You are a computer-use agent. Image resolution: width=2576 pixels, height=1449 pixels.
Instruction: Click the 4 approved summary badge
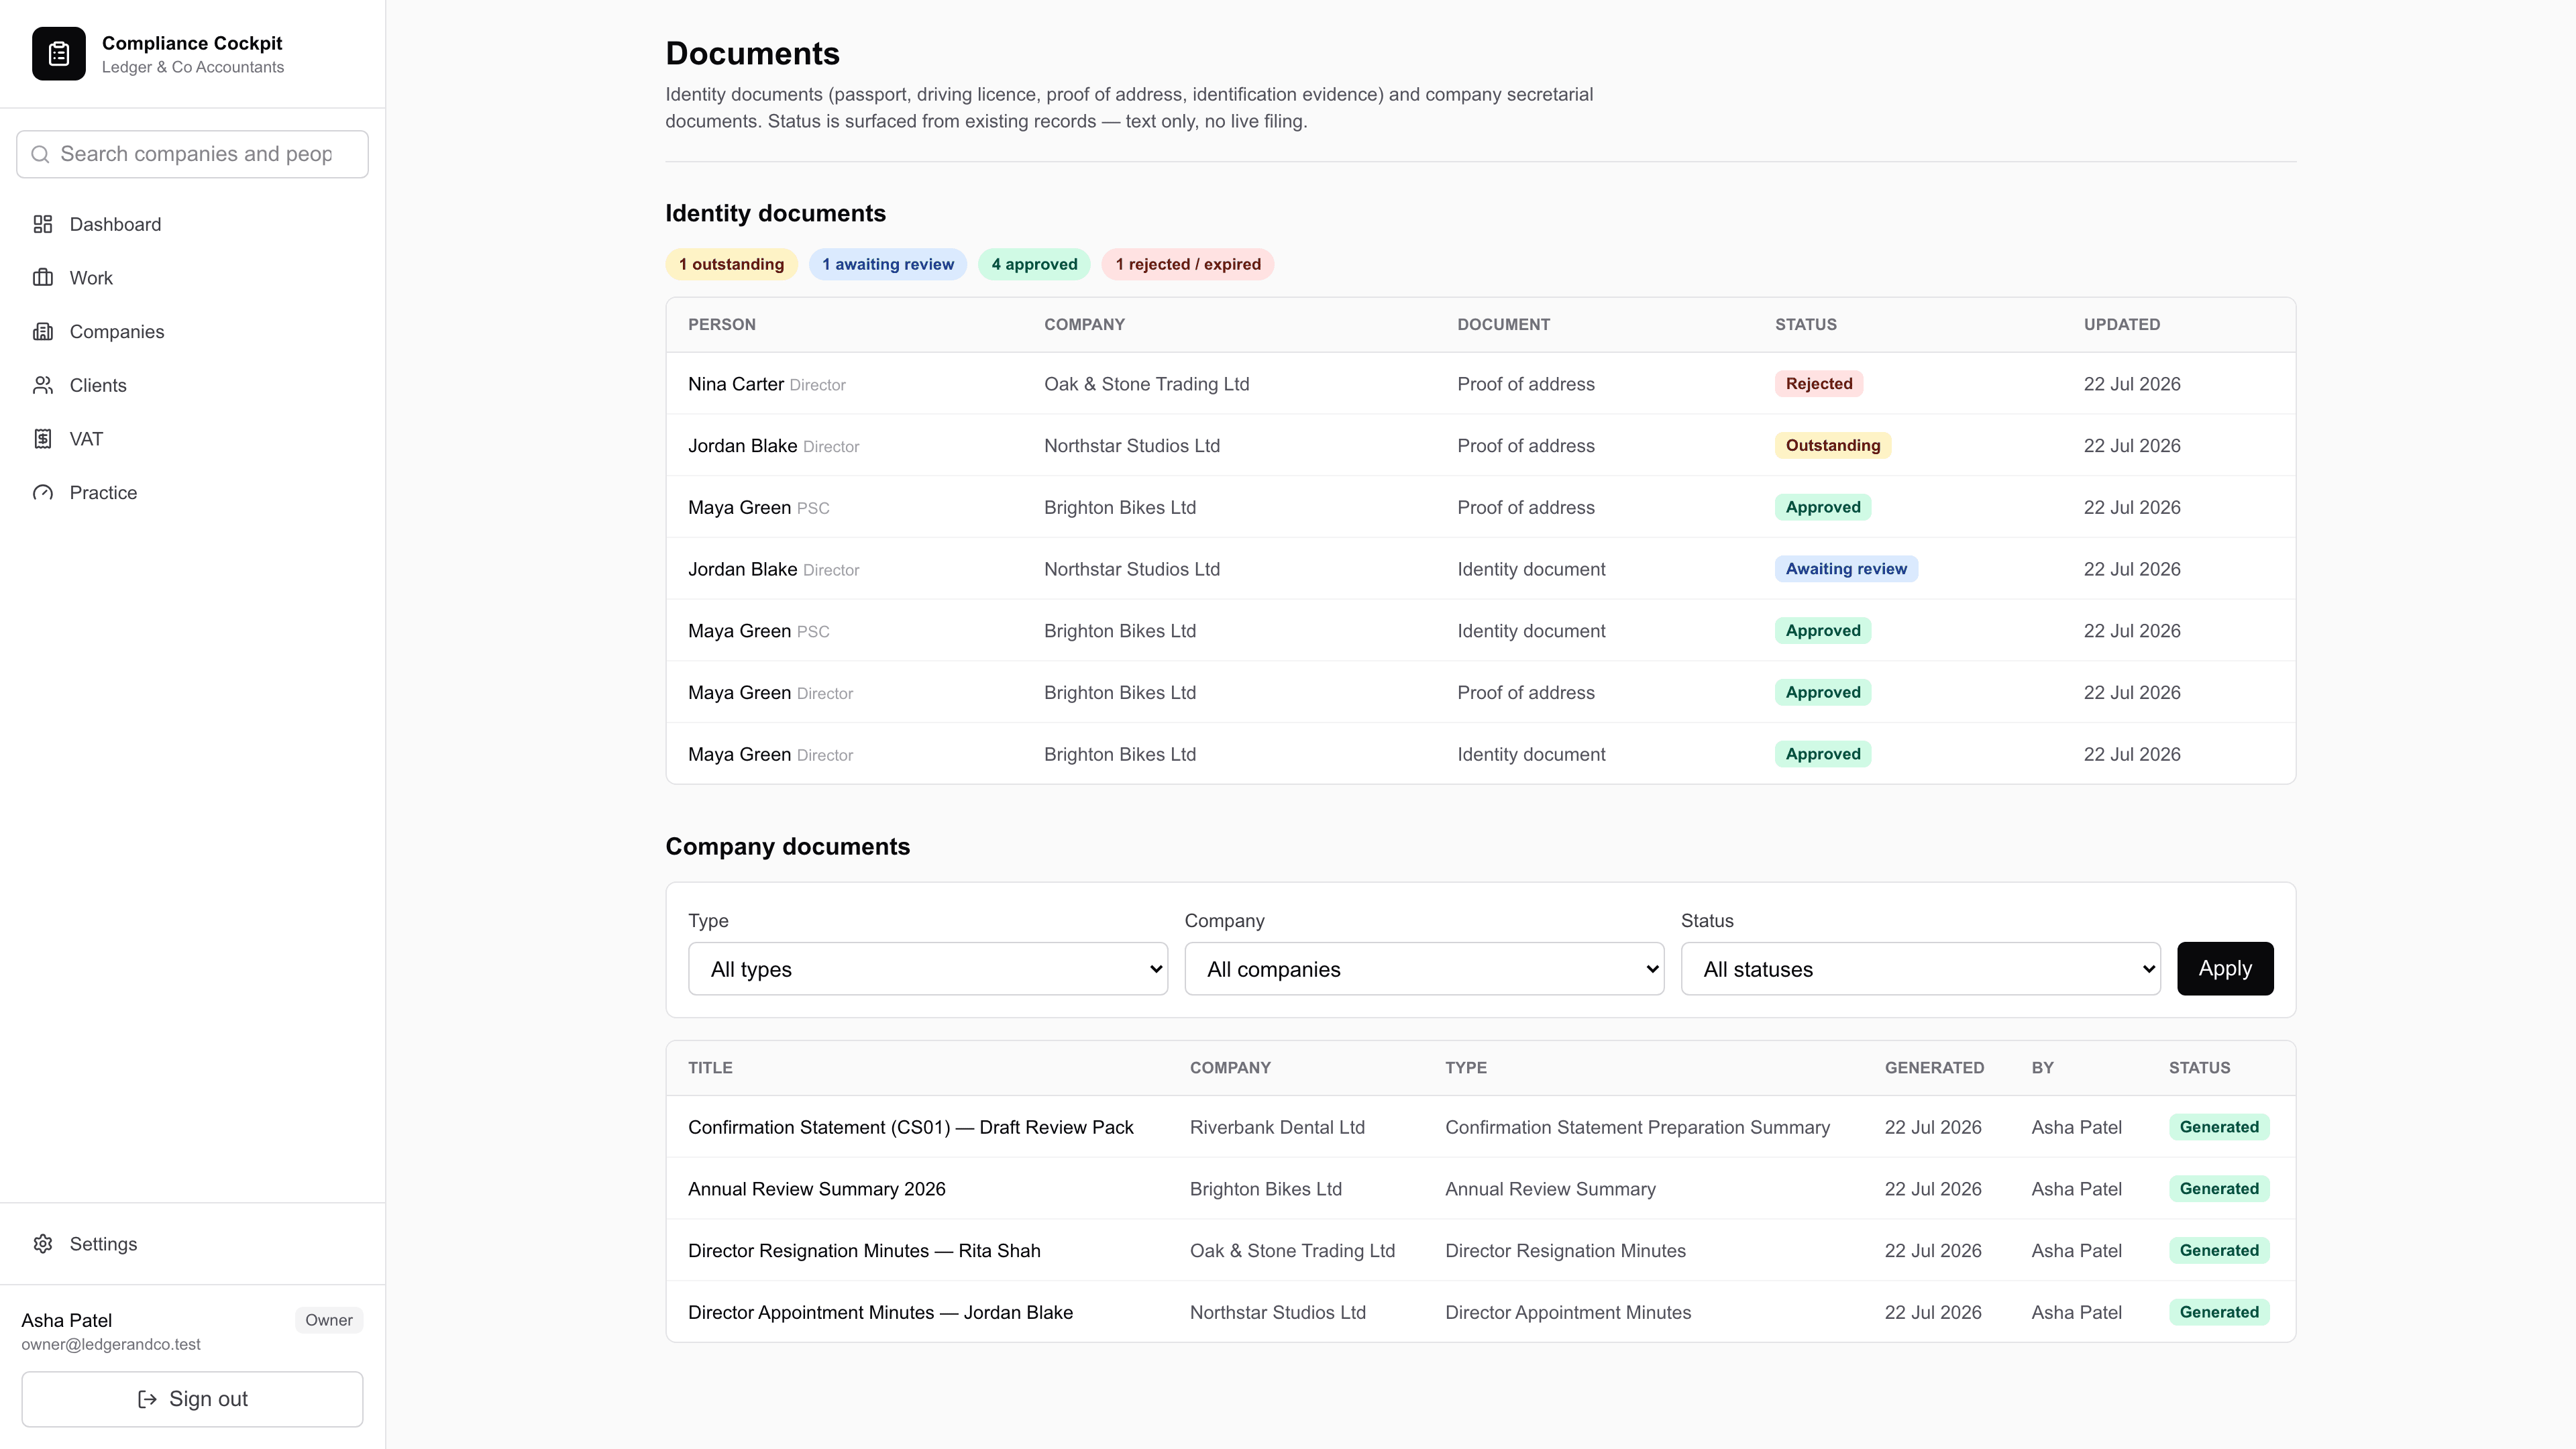(1034, 264)
